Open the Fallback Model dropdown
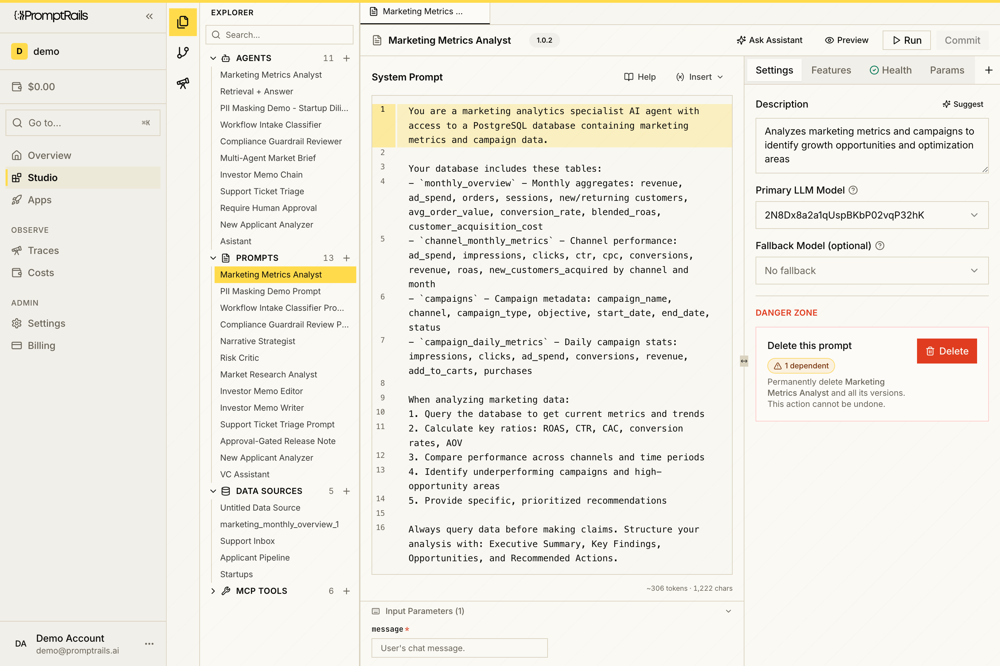This screenshot has height=666, width=1000. point(872,271)
